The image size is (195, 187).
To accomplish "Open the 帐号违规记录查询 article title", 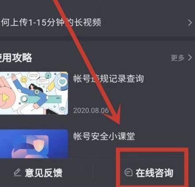I will [108, 78].
